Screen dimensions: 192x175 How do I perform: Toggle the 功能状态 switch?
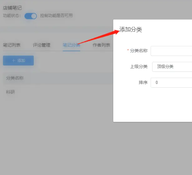[x=31, y=16]
